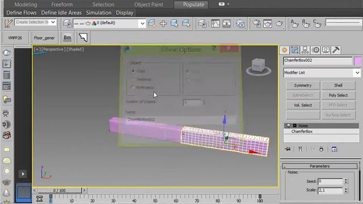Select the Reference radio button
Image resolution: width=363 pixels, height=204 pixels.
[x=133, y=88]
